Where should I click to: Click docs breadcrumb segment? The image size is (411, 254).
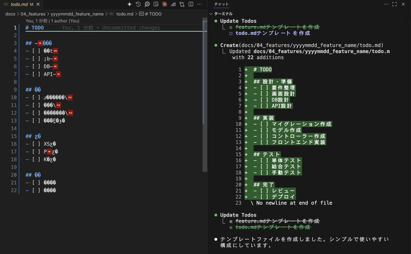10,14
